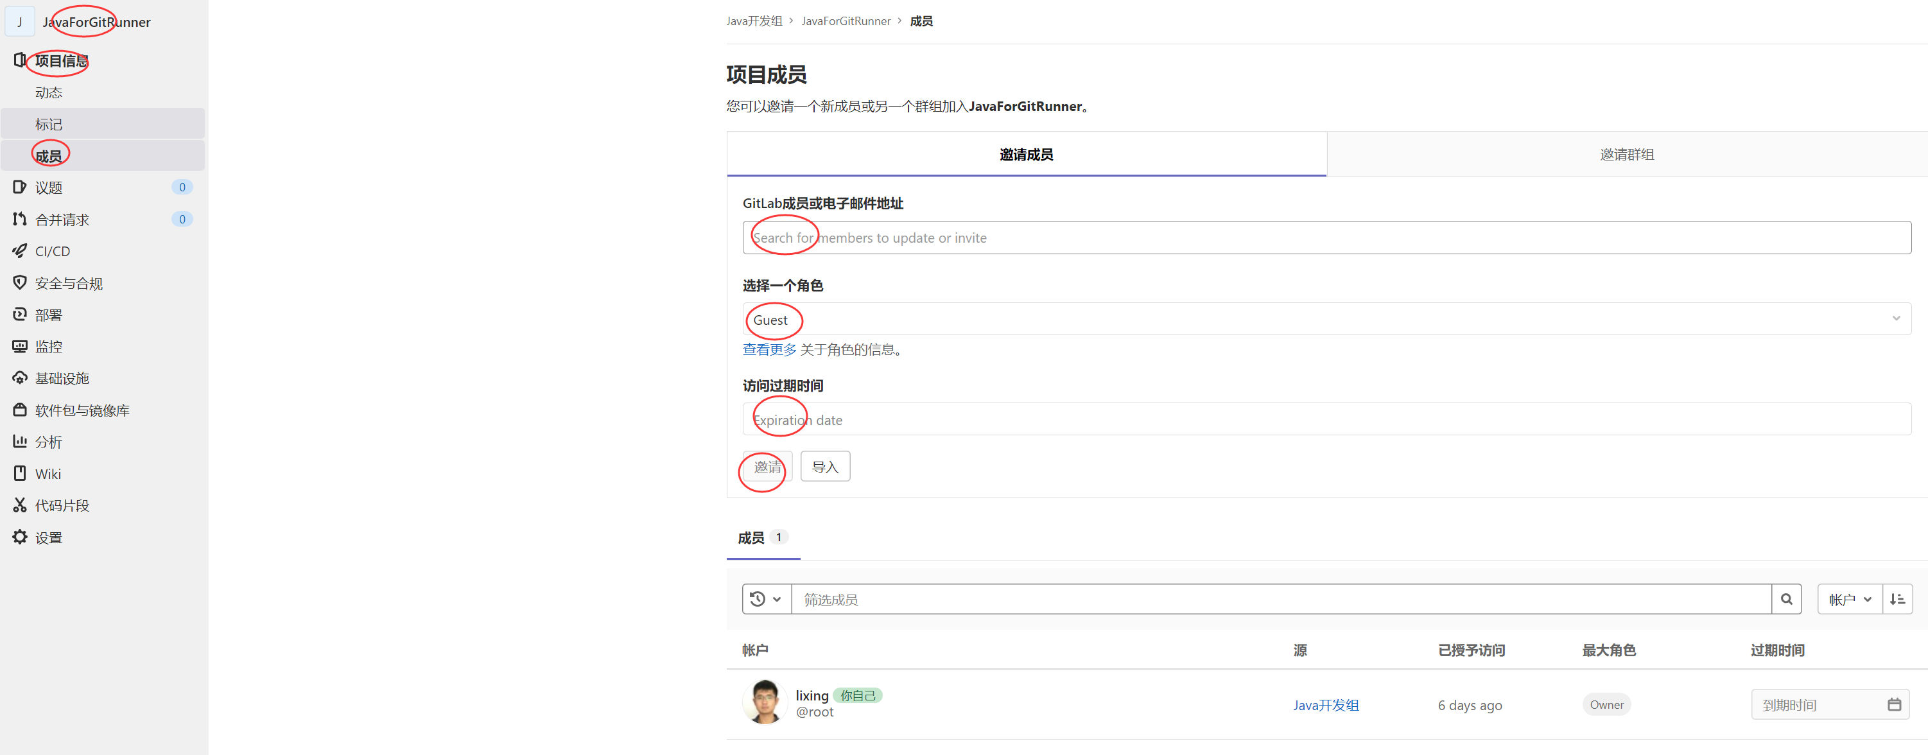Click the 代码片段 scissors icon
Screen dimensions: 1928x755
[x=19, y=505]
